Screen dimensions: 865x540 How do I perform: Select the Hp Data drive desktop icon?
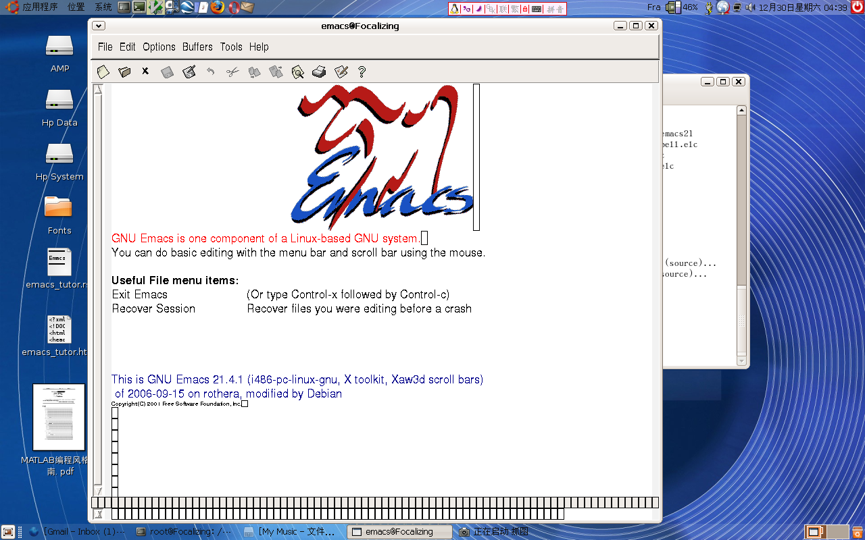(x=59, y=107)
